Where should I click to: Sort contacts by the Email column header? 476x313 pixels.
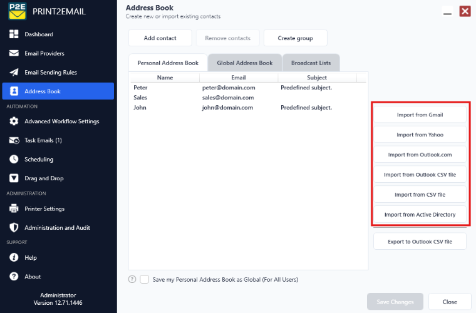[239, 78]
